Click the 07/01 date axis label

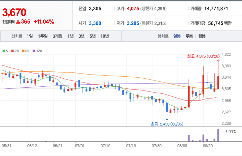click(x=80, y=146)
